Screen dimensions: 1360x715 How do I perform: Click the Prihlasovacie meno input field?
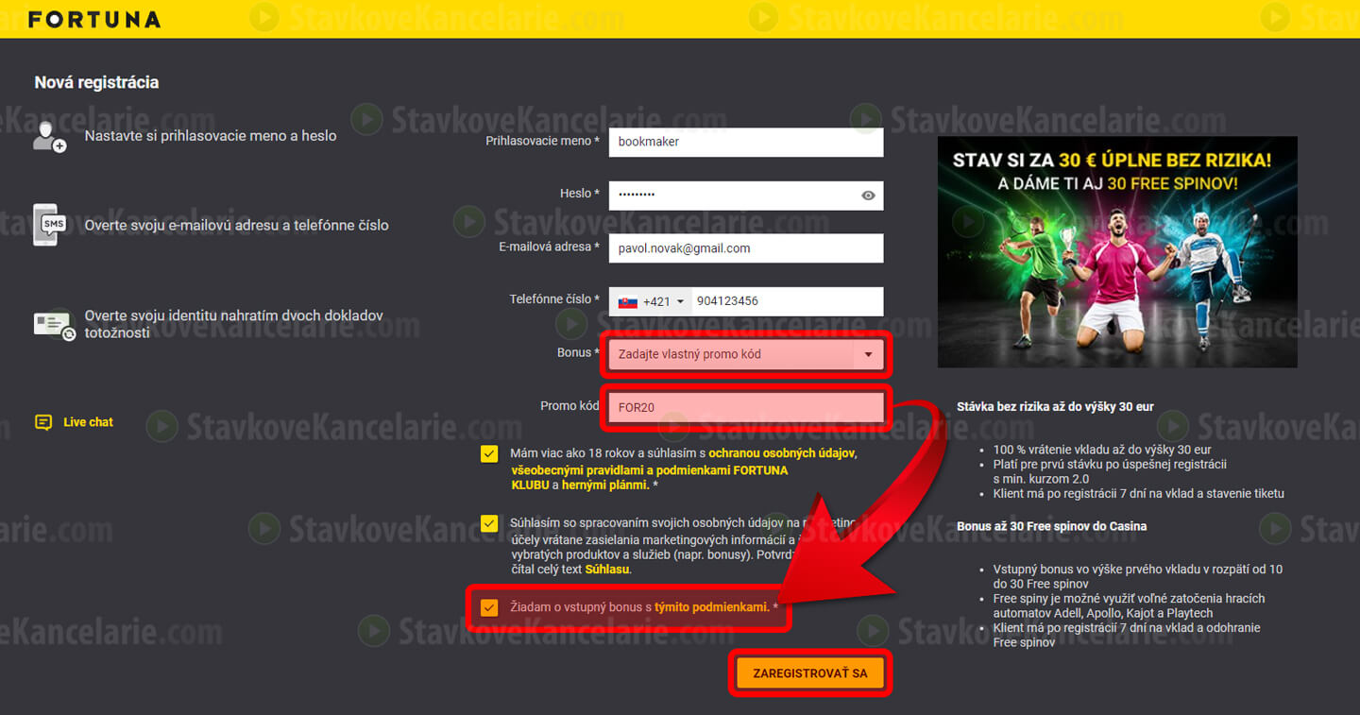tap(746, 142)
